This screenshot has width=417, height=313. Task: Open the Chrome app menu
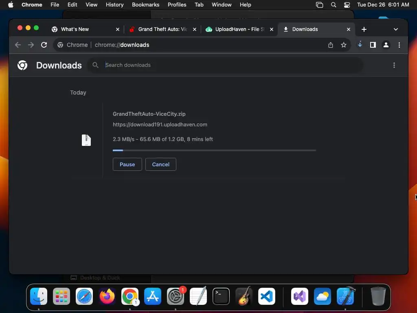[32, 5]
